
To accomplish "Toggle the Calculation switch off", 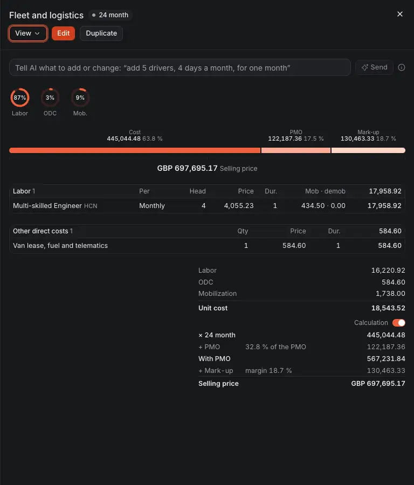I will tap(398, 323).
